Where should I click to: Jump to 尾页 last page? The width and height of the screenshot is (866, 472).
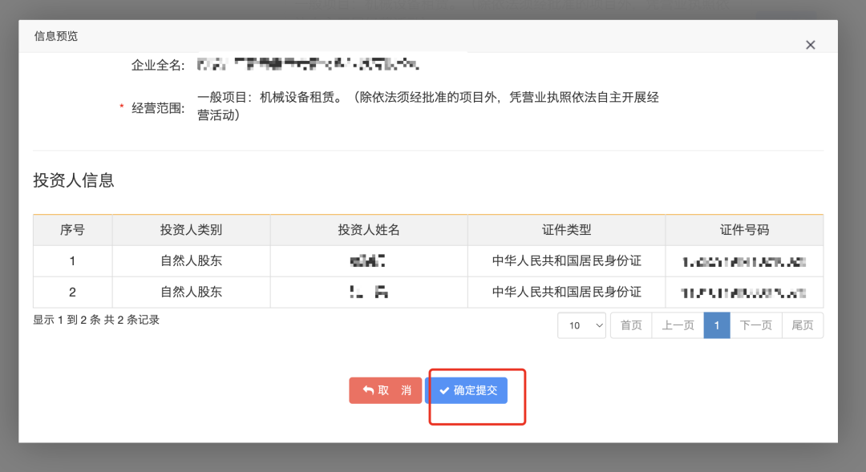coord(802,325)
